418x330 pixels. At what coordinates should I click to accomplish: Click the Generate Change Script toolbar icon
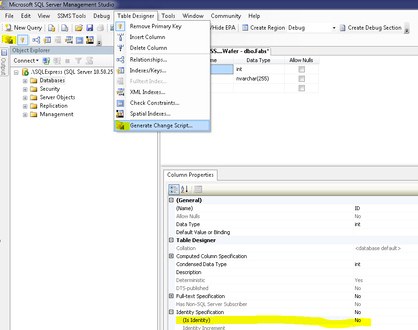(8, 40)
